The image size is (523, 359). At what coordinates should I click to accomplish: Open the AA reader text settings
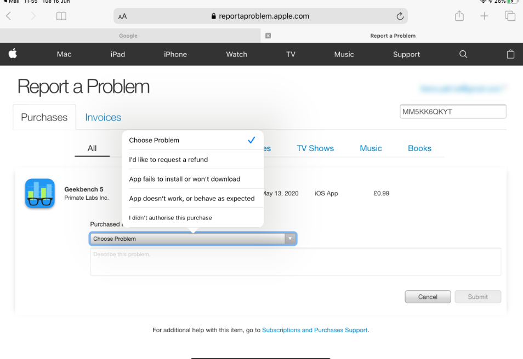pos(122,16)
